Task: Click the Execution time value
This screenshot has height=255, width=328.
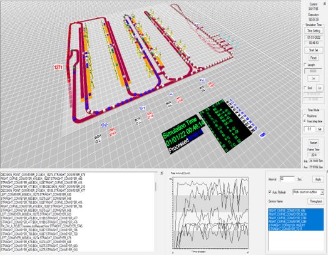Action: [314, 19]
